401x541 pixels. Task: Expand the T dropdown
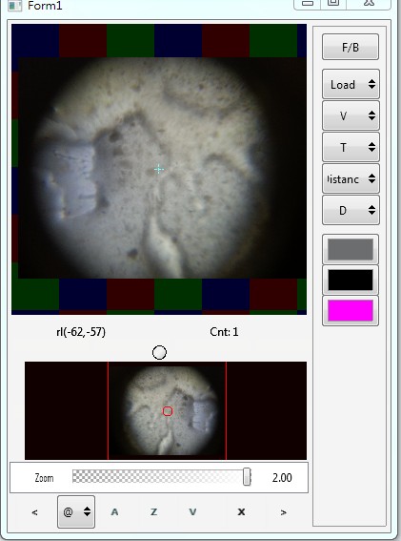(x=351, y=147)
